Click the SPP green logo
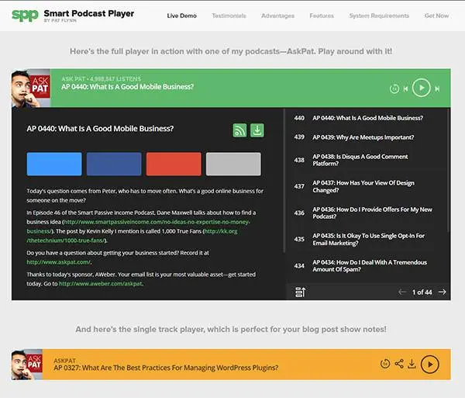The height and width of the screenshot is (398, 465). tap(26, 16)
